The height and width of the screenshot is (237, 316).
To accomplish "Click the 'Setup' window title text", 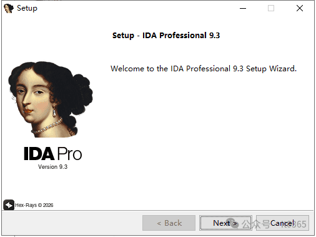I will [27, 8].
